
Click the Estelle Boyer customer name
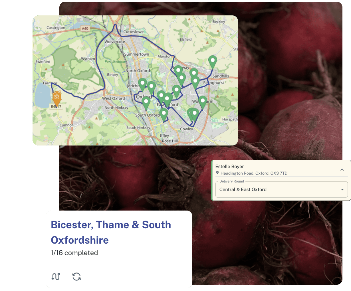[230, 166]
